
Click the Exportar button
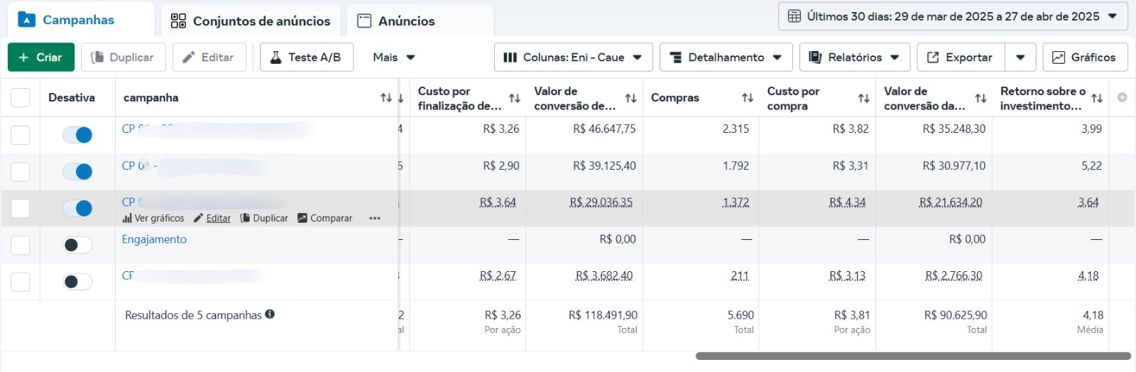(x=961, y=58)
